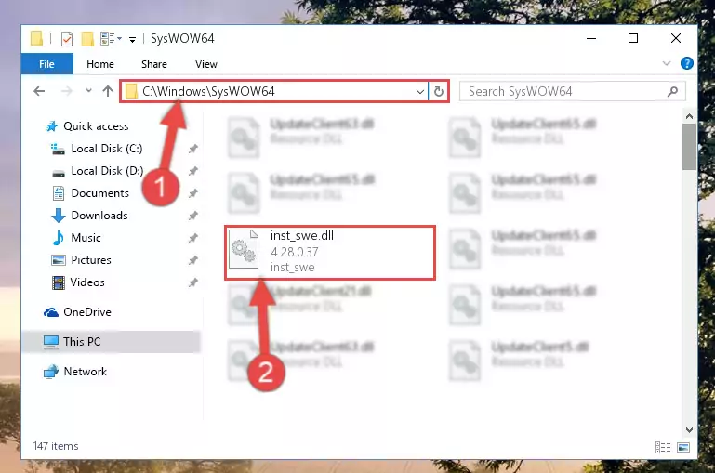This screenshot has width=715, height=473.
Task: Click the magnifier search icon
Action: (x=672, y=92)
